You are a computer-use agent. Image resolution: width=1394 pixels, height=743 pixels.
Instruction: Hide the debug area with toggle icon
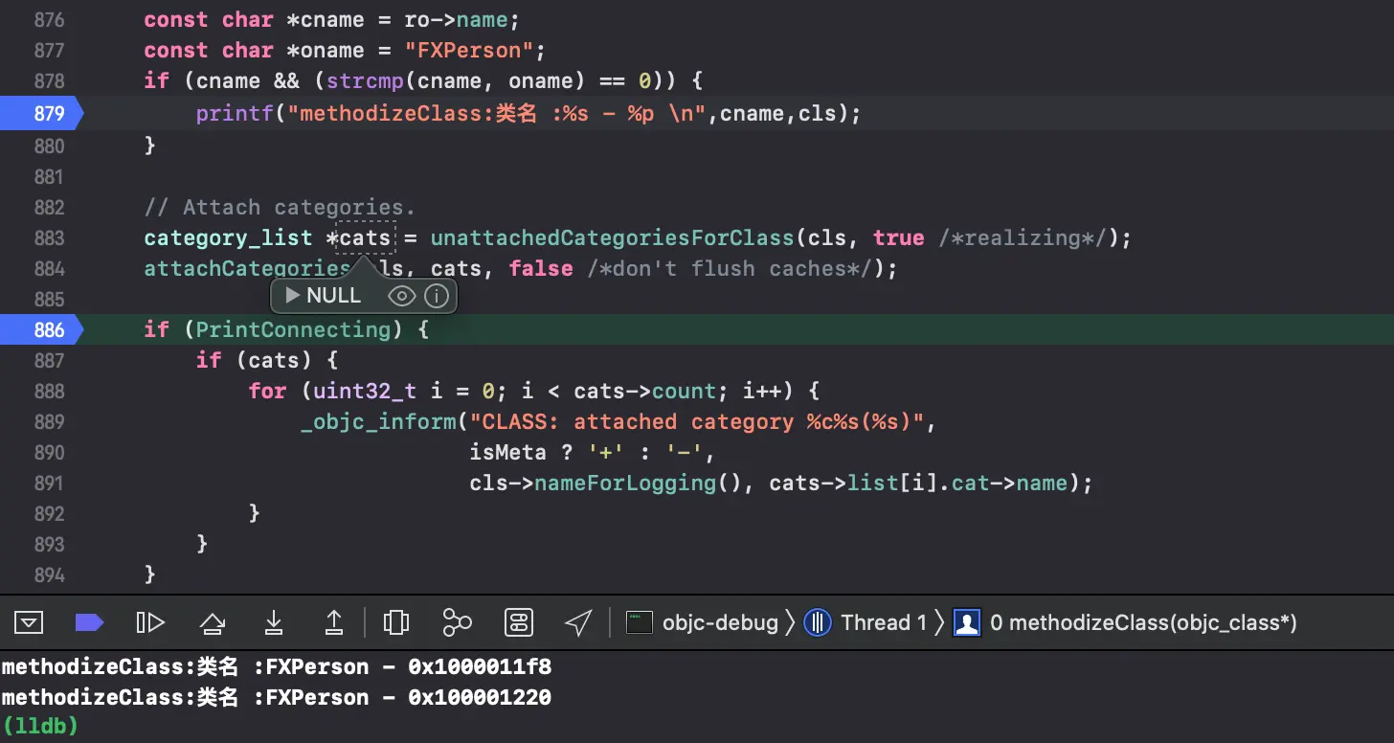pyautogui.click(x=30, y=623)
